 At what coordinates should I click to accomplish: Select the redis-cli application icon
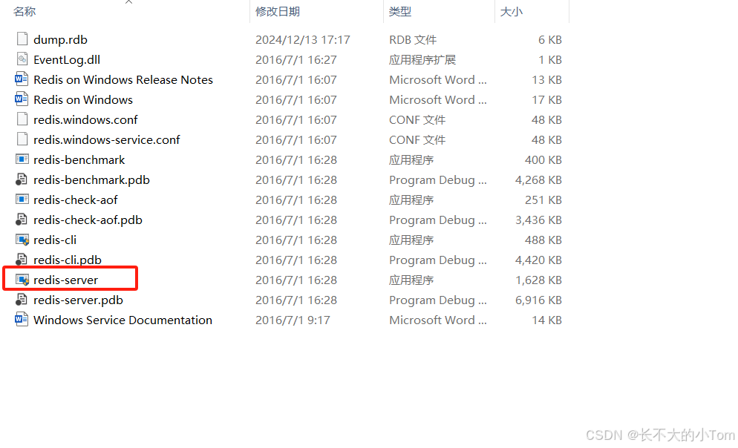pos(22,240)
